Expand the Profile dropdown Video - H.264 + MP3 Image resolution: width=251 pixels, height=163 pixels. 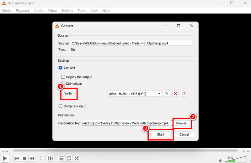[x=135, y=94]
